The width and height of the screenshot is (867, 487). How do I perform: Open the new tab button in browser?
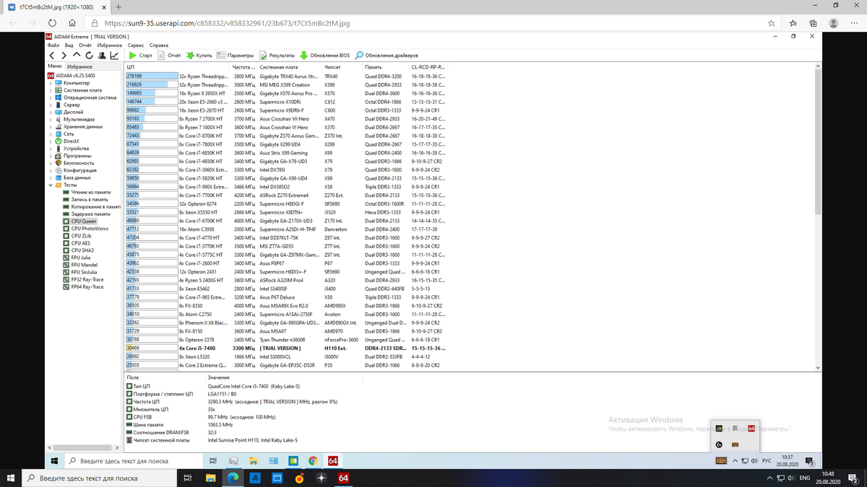pos(118,6)
